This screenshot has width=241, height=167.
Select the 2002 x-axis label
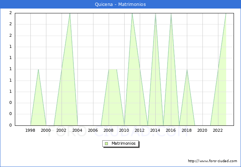61,130
